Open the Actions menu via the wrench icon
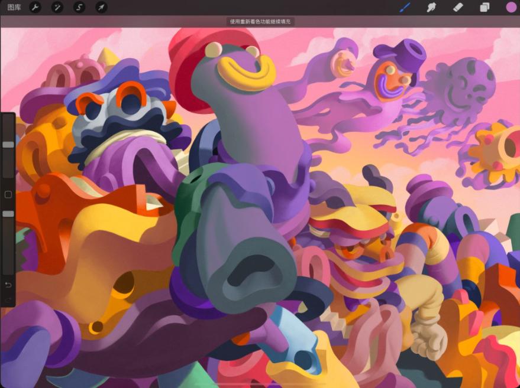 click(35, 8)
